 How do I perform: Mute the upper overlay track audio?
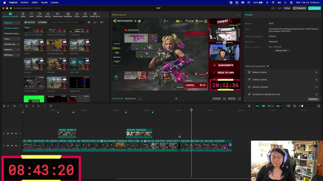[16, 133]
